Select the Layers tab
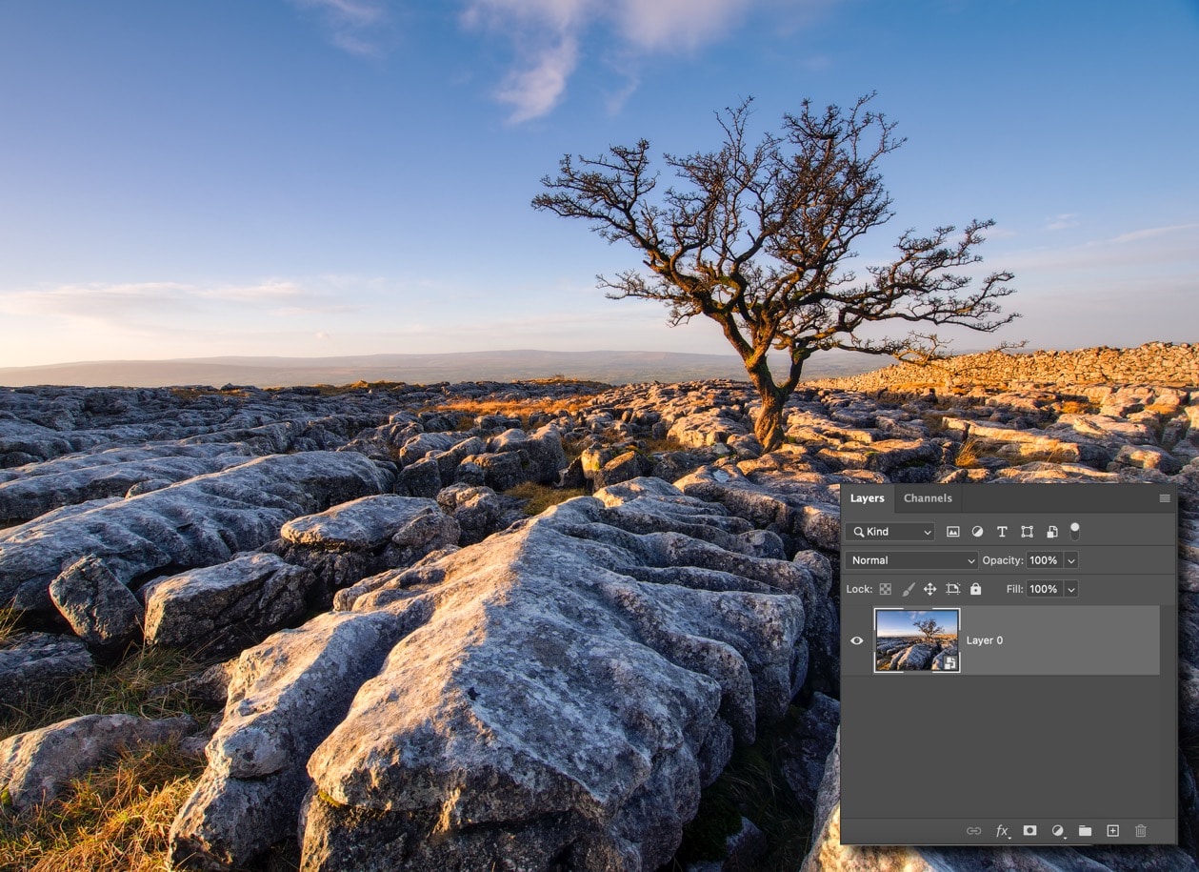This screenshot has width=1199, height=872. click(867, 498)
